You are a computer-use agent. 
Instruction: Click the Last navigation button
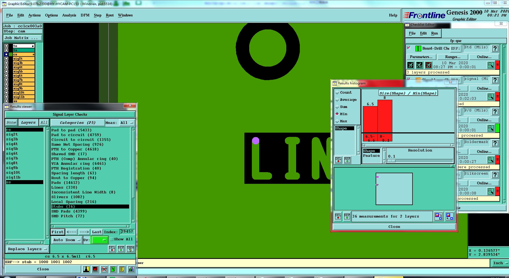(97, 232)
